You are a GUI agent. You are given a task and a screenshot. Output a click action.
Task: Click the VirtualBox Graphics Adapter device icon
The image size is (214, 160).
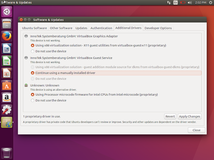pyautogui.click(x=26, y=36)
